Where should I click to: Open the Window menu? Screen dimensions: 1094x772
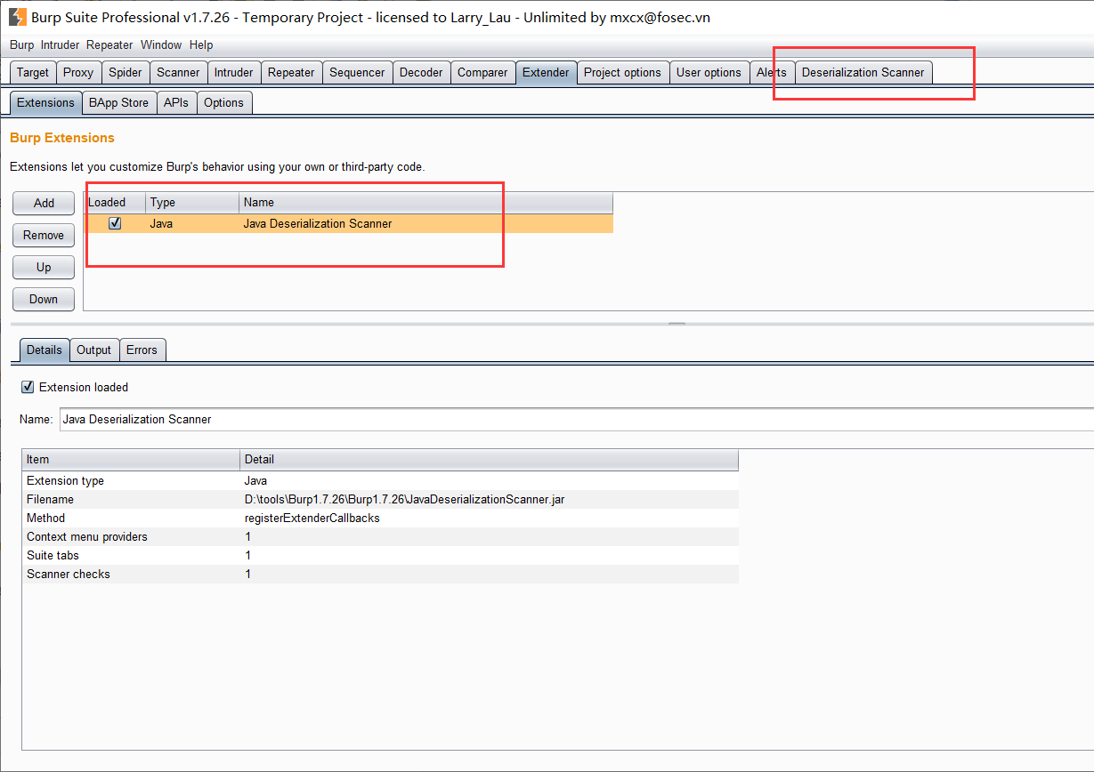click(161, 44)
